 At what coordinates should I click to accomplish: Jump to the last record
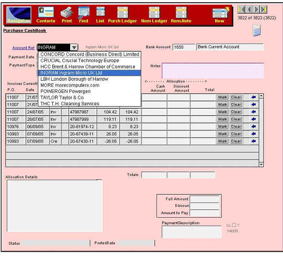click(x=263, y=10)
